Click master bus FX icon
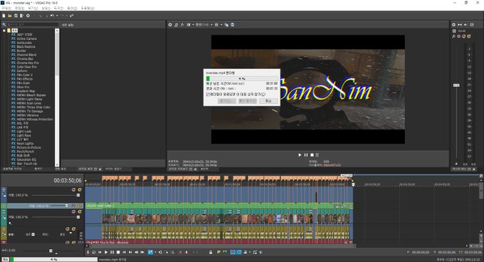Viewport: 484px width, 262px height. (454, 36)
